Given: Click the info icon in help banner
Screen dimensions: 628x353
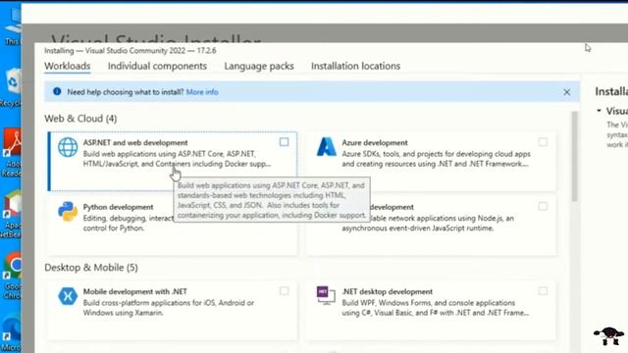Looking at the screenshot, I should tap(57, 91).
